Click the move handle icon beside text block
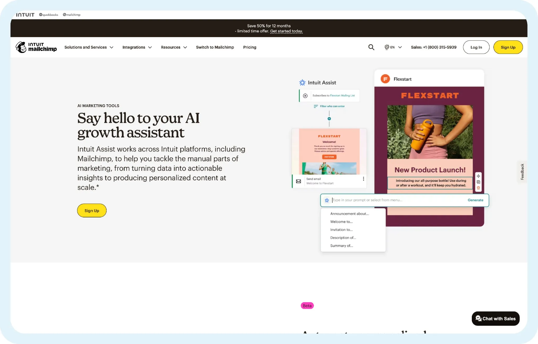 click(x=478, y=176)
